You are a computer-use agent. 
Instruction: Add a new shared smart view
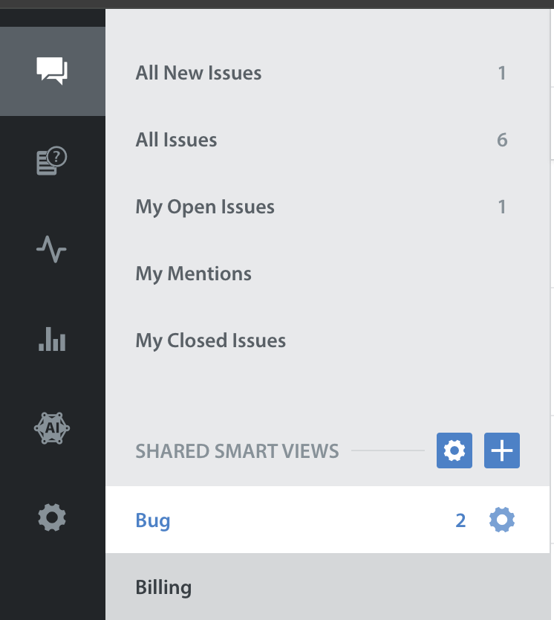click(502, 451)
